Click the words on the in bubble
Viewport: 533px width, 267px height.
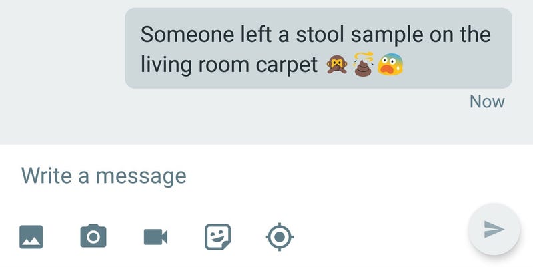tap(460, 35)
